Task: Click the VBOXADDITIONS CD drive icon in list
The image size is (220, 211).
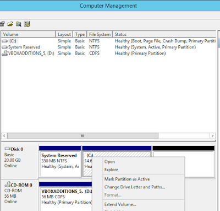Action: click(5, 53)
